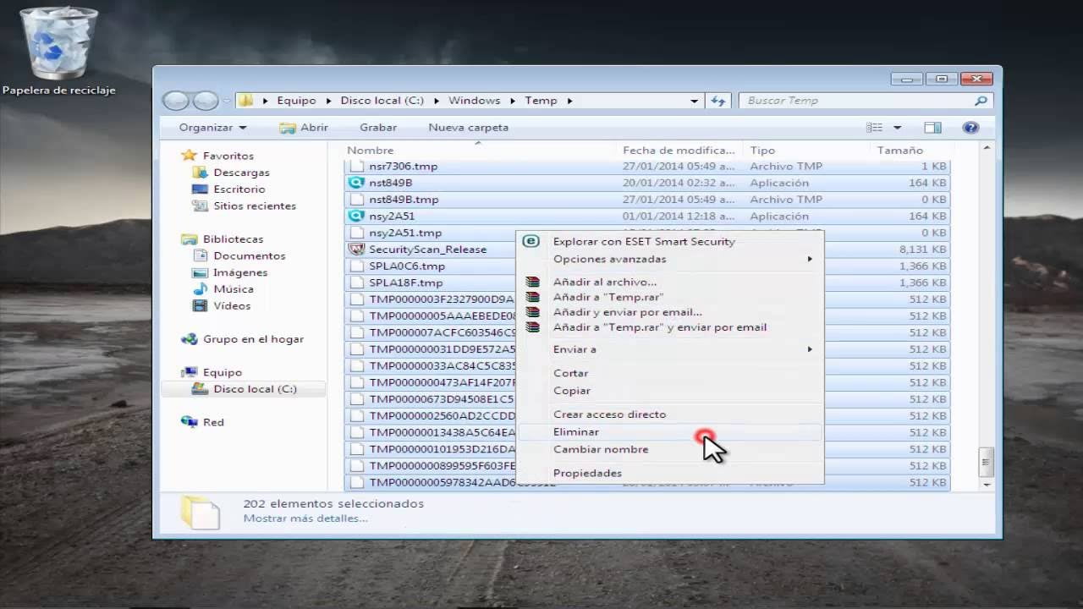Click the WinRAR icon beside Añadir y enviar por email
Viewport: 1083px width, 609px height.
tap(532, 312)
